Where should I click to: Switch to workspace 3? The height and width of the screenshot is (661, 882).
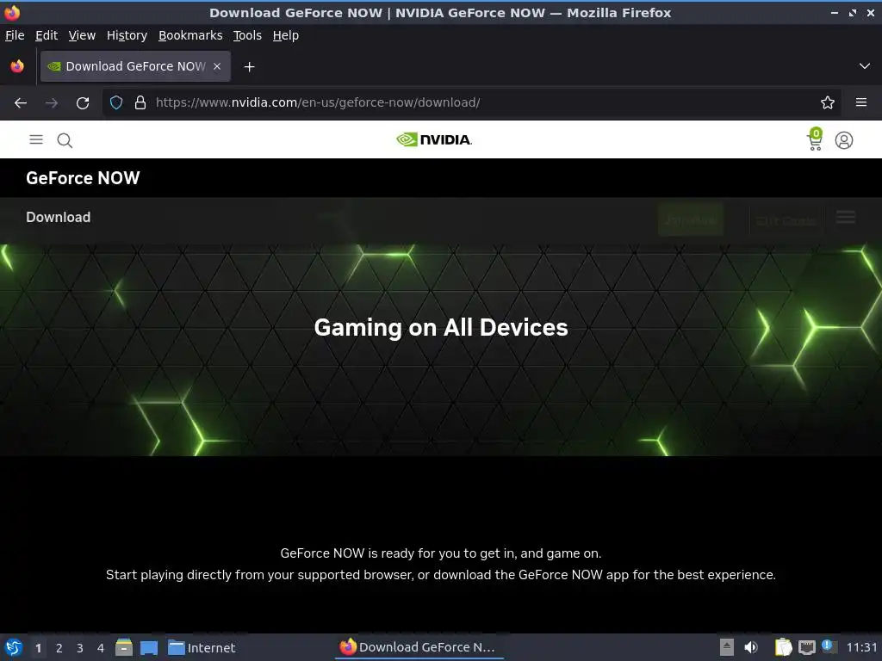[80, 648]
